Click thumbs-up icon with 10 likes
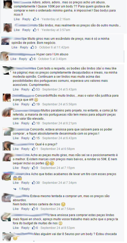This screenshot has width=127, height=243. click(x=34, y=123)
